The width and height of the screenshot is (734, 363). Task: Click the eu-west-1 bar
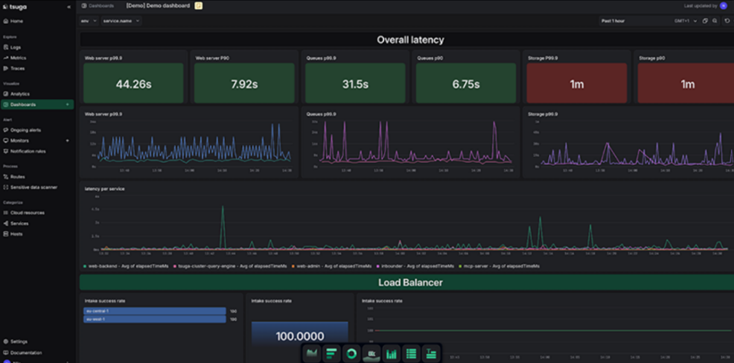pyautogui.click(x=155, y=319)
